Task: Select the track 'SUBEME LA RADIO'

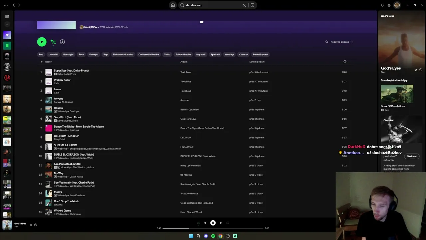Action: point(66,145)
